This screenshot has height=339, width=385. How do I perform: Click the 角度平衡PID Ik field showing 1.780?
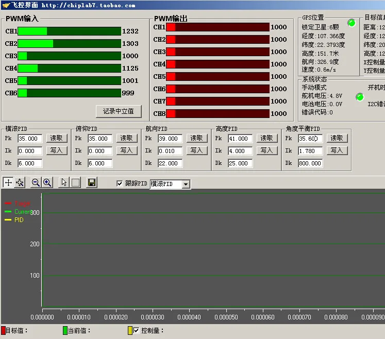pos(310,151)
